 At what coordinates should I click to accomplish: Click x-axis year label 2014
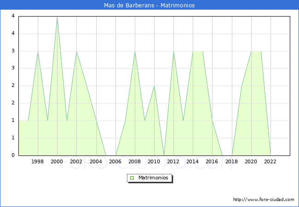(193, 161)
